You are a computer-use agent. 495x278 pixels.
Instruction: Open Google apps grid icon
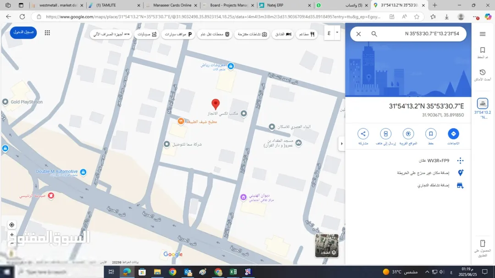point(47,33)
